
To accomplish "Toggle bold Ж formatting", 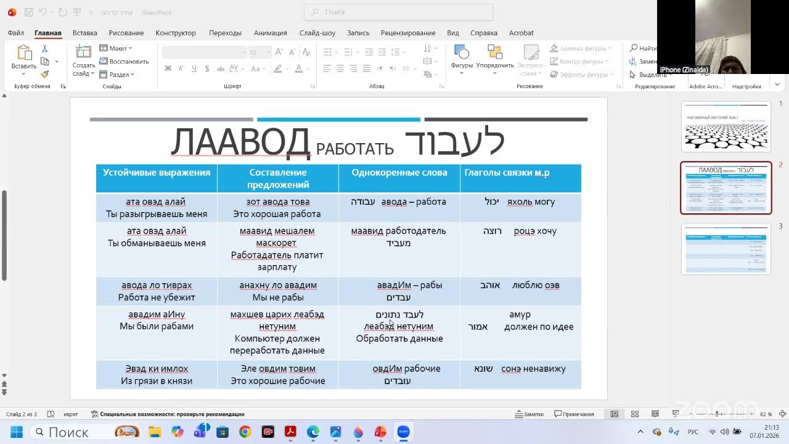I will pyautogui.click(x=168, y=68).
